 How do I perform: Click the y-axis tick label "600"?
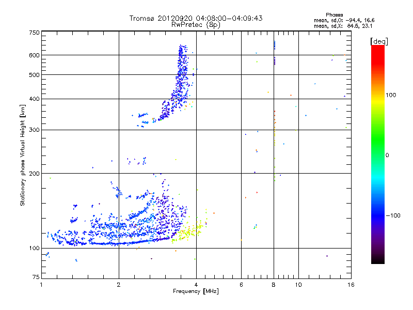(x=34, y=55)
